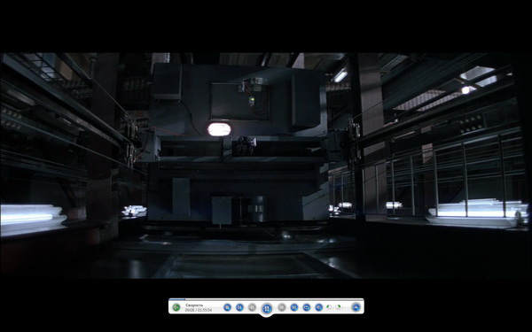Image resolution: width=532 pixels, height=332 pixels.
Task: Pause the video with center button
Action: pos(266,308)
